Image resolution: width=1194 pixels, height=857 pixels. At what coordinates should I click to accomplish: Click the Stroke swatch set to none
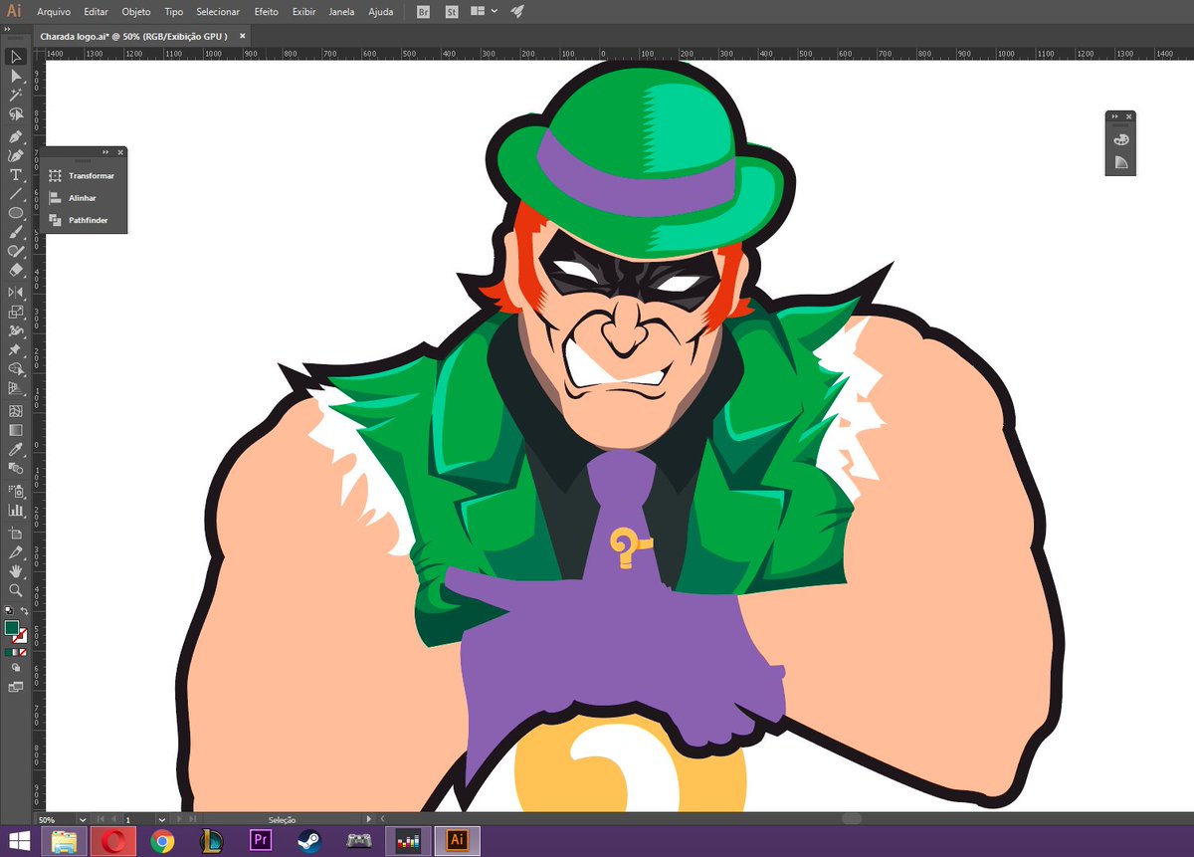click(20, 636)
